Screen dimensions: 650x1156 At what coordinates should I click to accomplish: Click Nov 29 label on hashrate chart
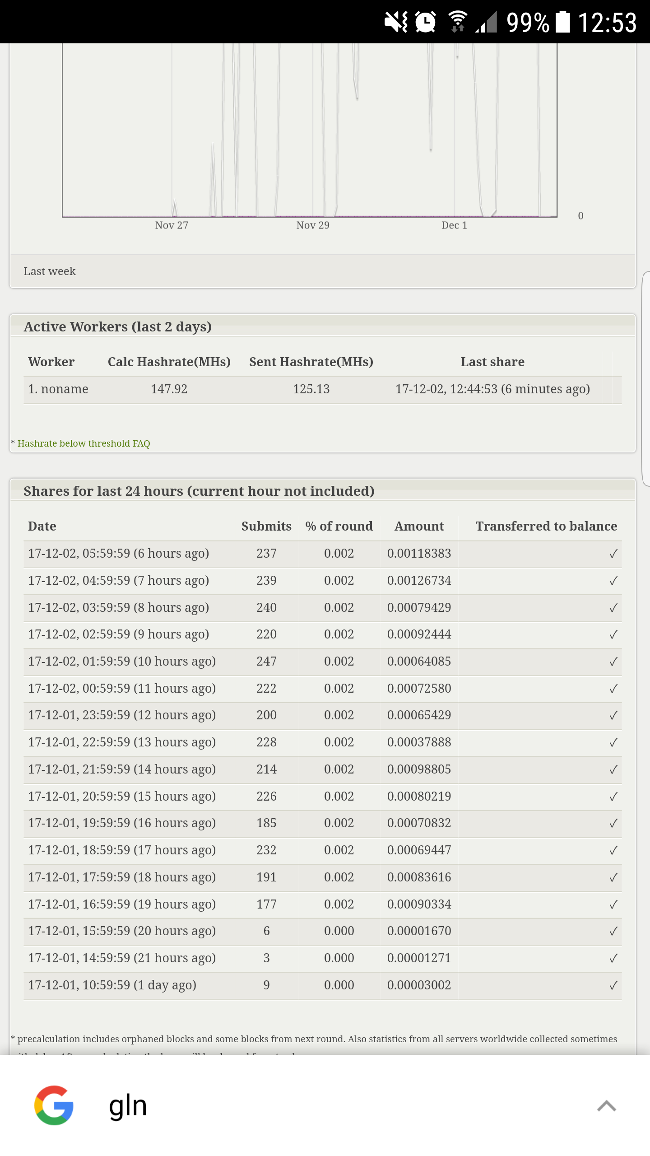click(313, 225)
